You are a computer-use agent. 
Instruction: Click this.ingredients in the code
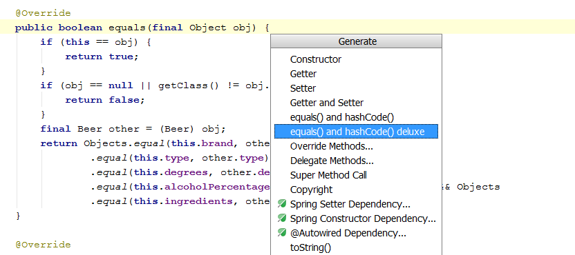coord(183,201)
